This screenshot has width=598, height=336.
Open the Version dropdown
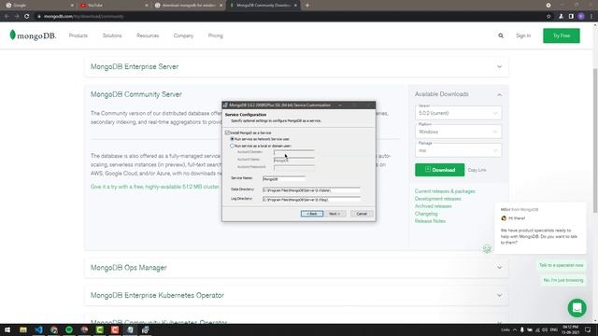pyautogui.click(x=458, y=113)
